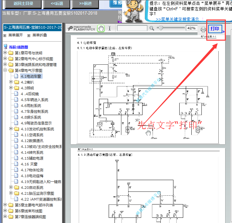Click the page icon of 4.1电动车窗

(x=16, y=76)
